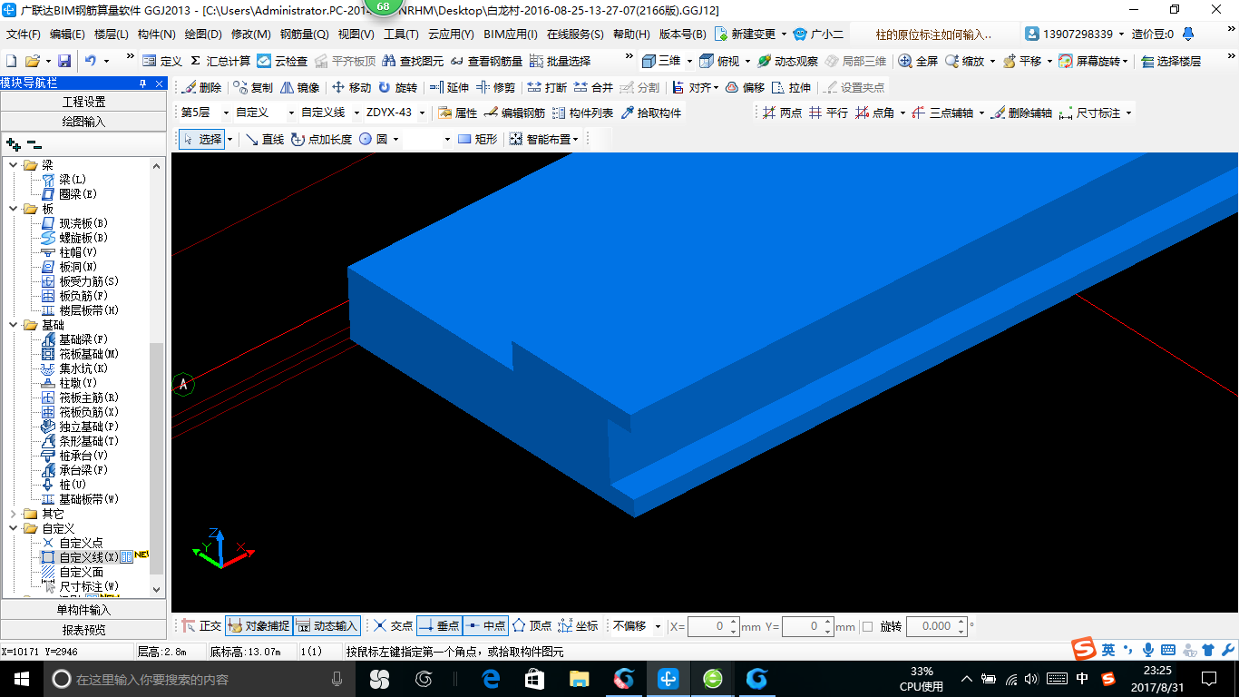This screenshot has height=697, width=1239.
Task: Open the 绘图(D) menu
Action: point(203,34)
